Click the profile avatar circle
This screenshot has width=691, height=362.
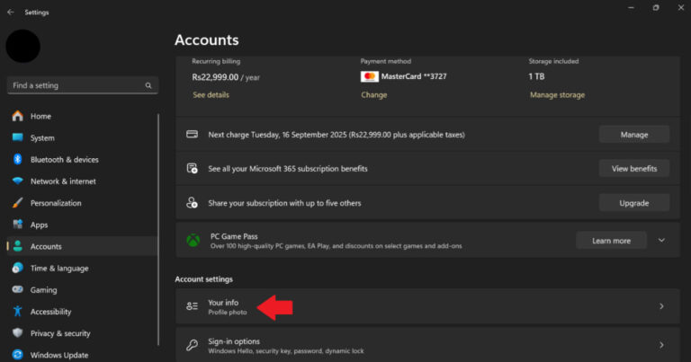pyautogui.click(x=22, y=46)
